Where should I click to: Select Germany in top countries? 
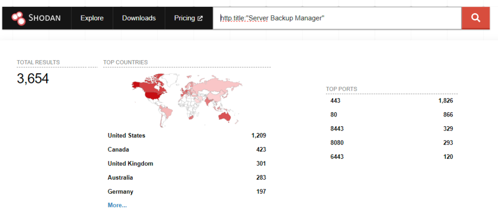click(x=121, y=192)
